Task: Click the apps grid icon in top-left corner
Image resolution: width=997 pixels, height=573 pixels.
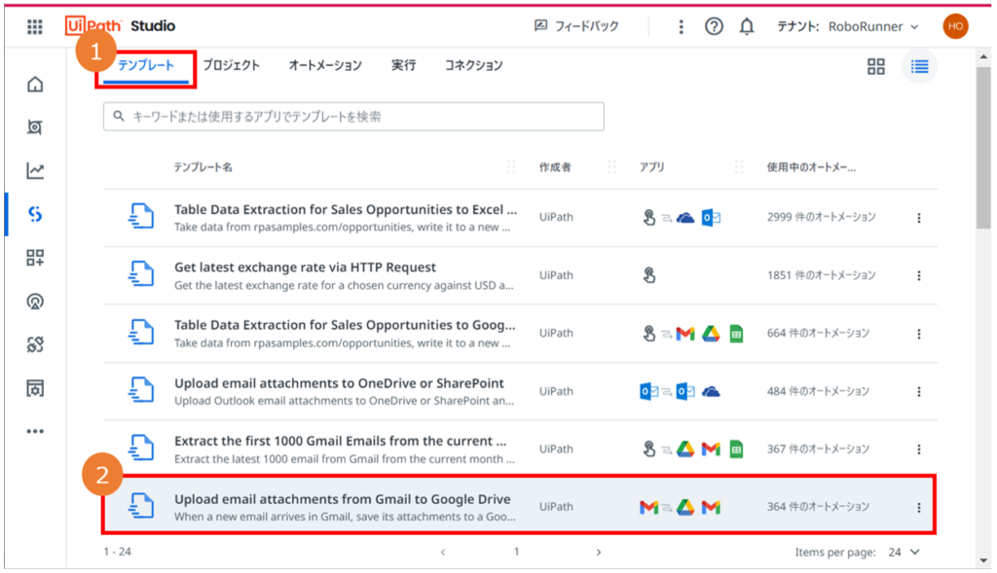Action: 33,26
